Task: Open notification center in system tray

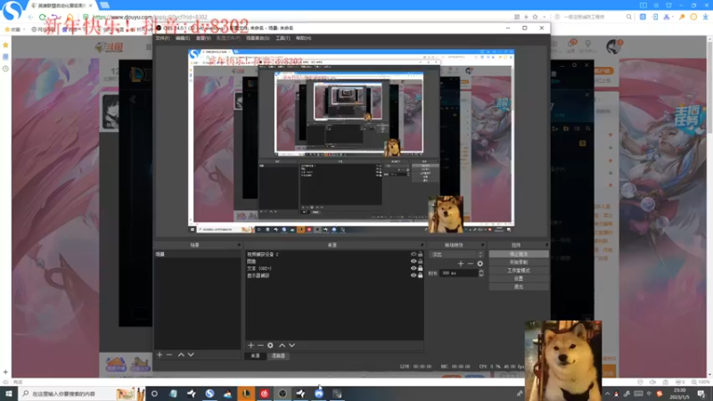Action: tap(701, 393)
